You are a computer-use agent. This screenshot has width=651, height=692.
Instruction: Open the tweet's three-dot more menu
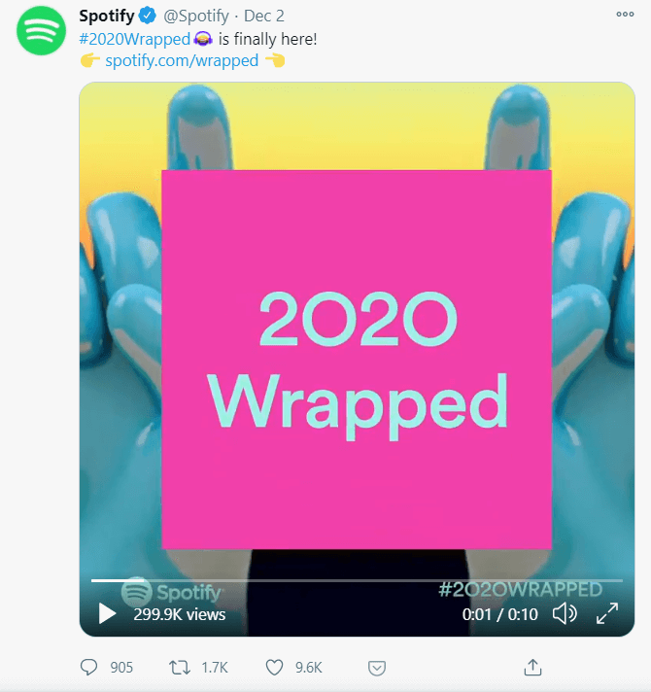[625, 15]
